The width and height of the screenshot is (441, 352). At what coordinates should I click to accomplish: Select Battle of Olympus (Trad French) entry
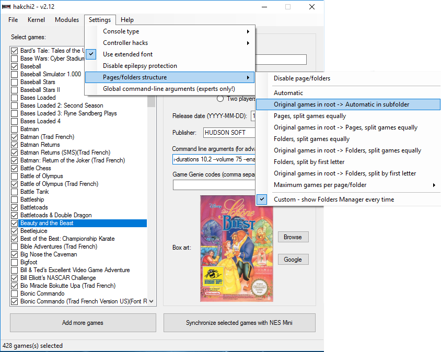60,184
